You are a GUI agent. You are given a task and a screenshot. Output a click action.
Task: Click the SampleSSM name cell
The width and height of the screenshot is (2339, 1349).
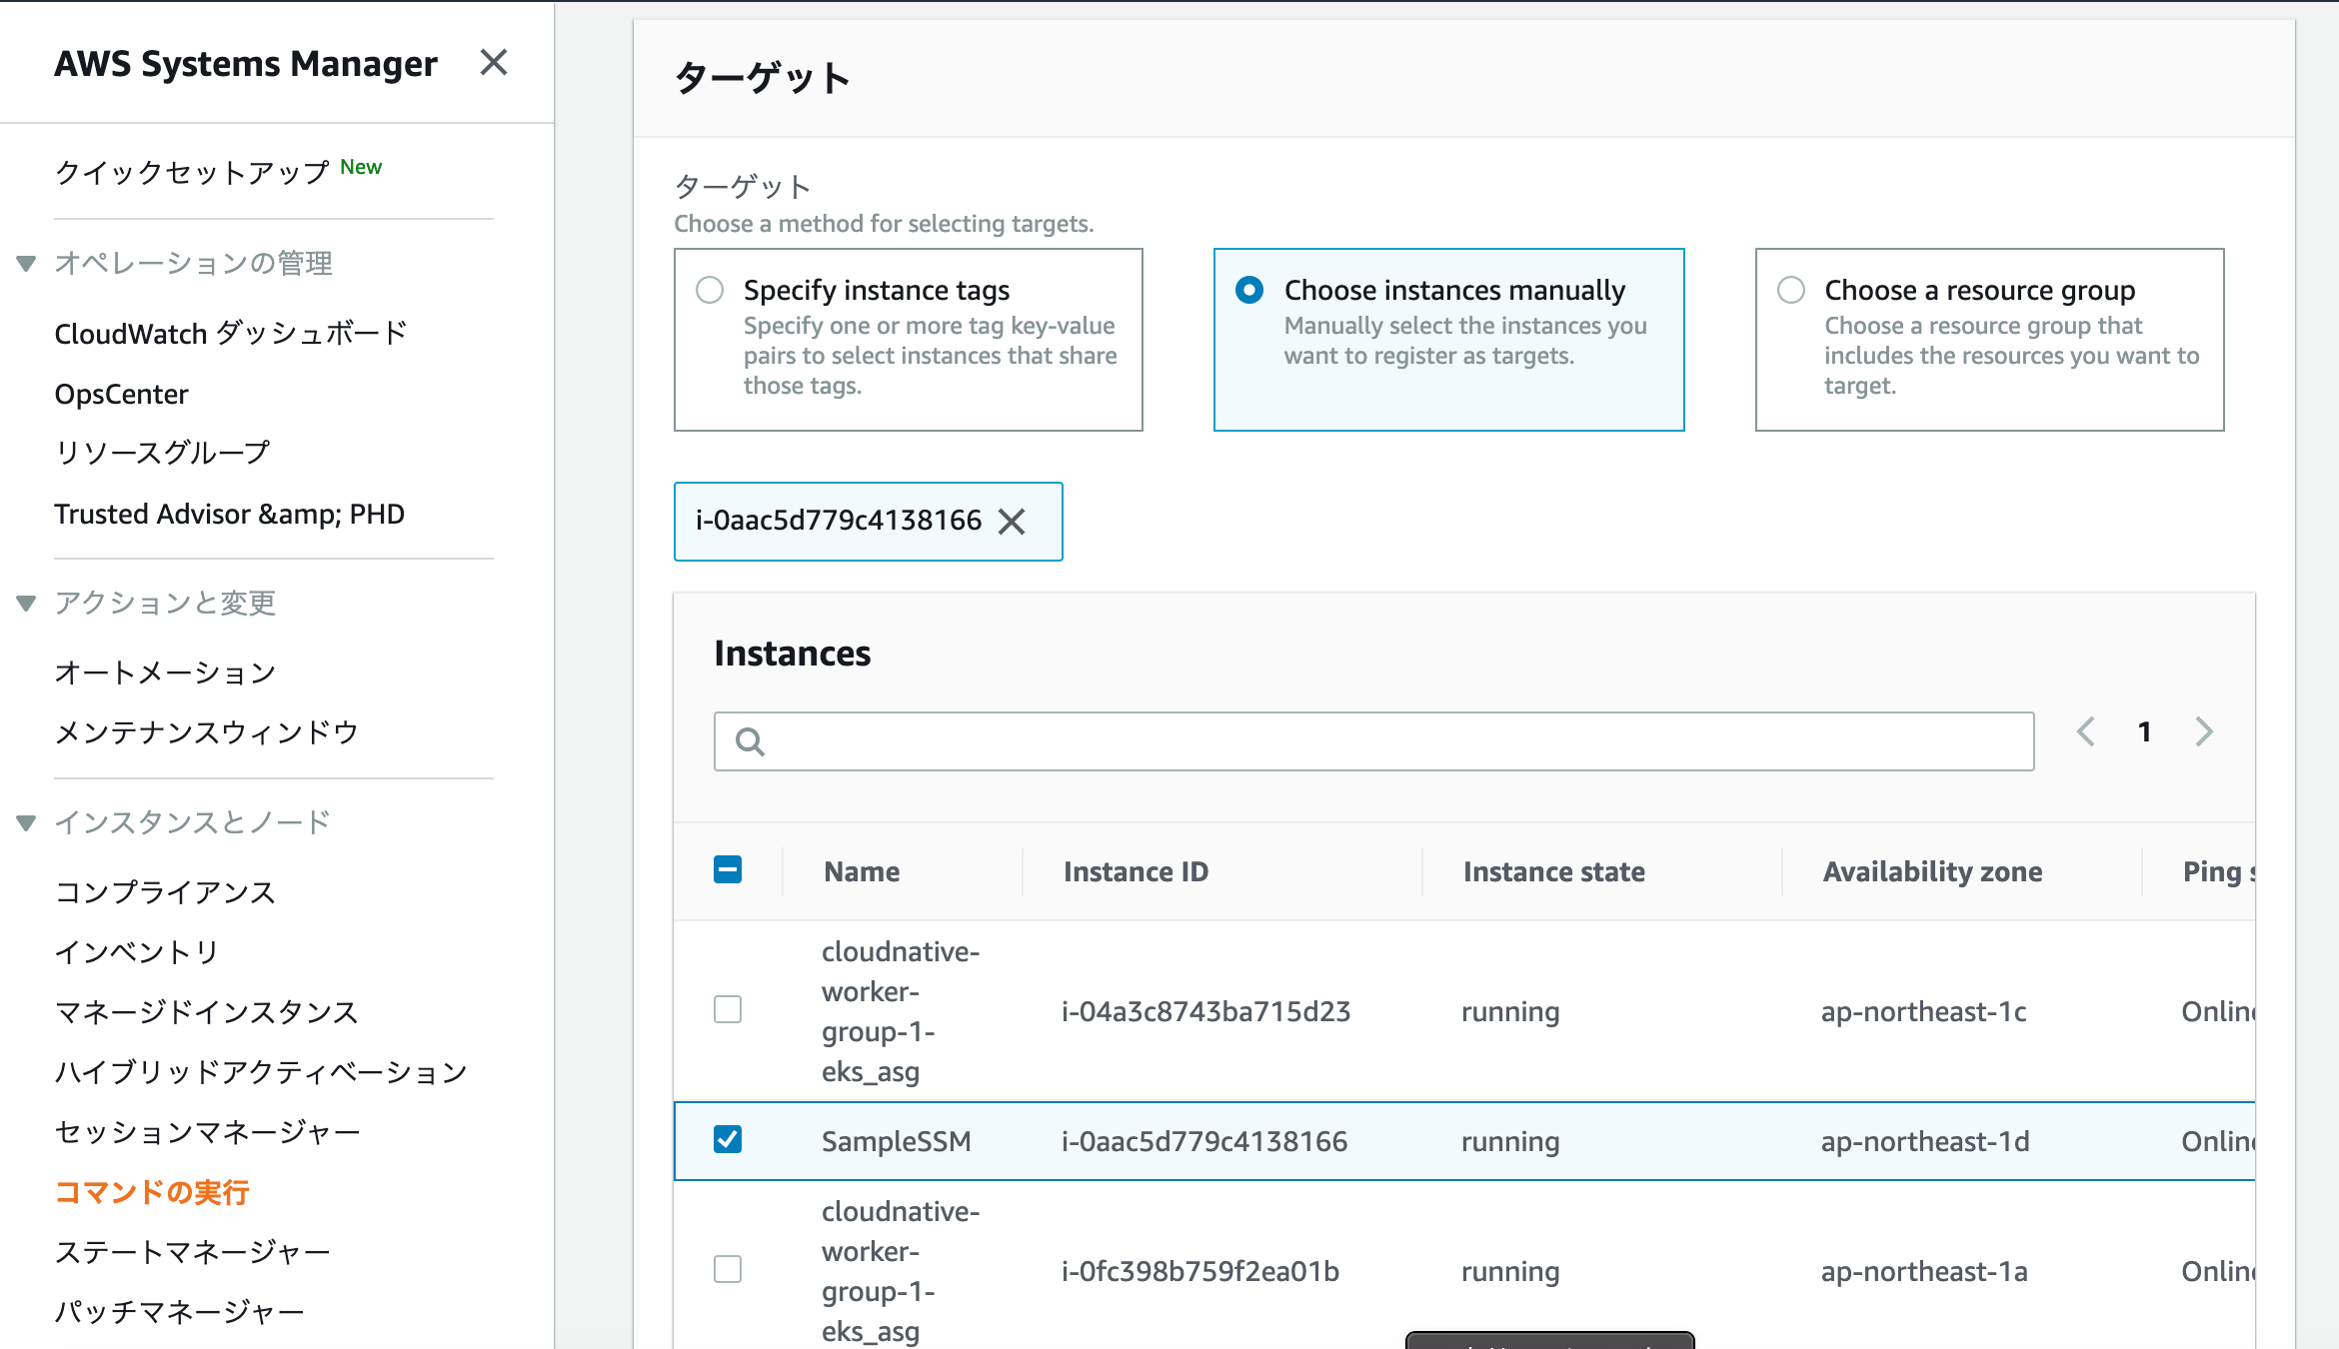[896, 1141]
